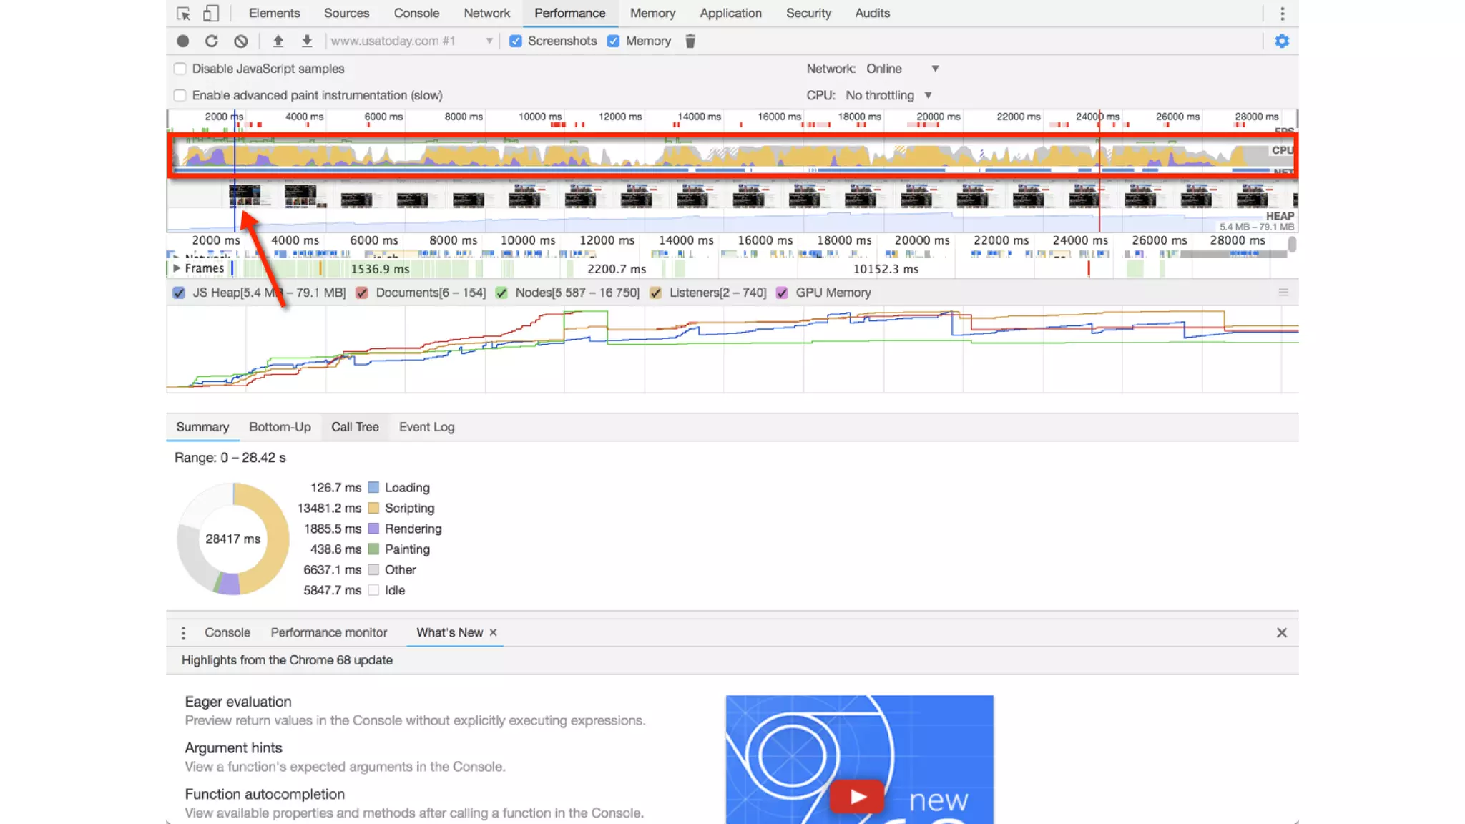Screen dimensions: 1465x824
Task: Toggle the device toolbar icon
Action: (210, 14)
